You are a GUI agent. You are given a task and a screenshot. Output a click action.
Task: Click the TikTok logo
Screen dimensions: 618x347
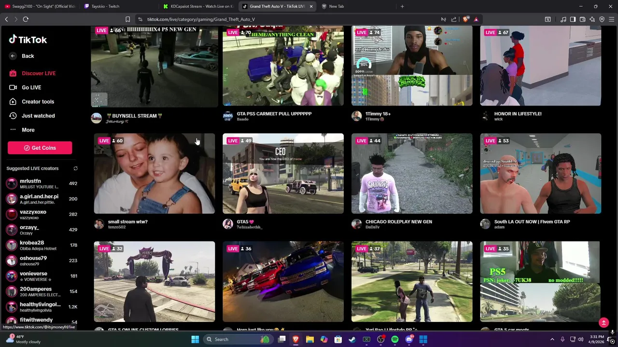click(x=28, y=40)
